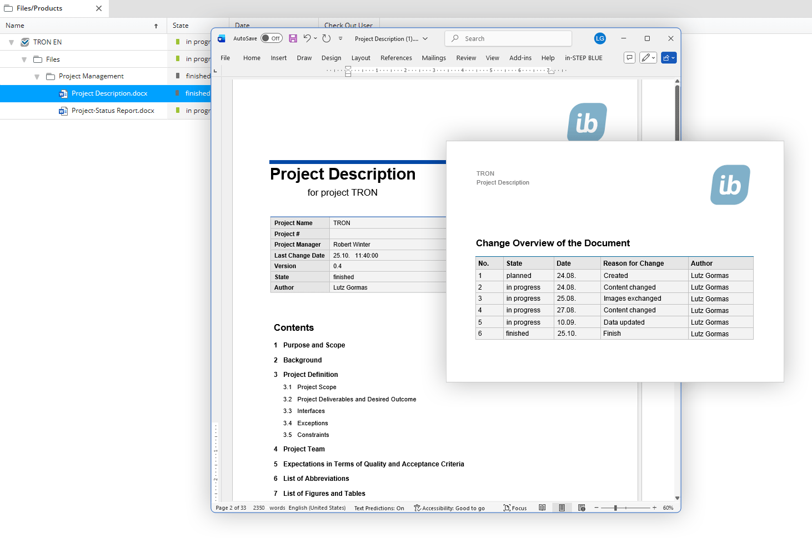Click the Share button icon
This screenshot has height=542, width=812.
(668, 58)
